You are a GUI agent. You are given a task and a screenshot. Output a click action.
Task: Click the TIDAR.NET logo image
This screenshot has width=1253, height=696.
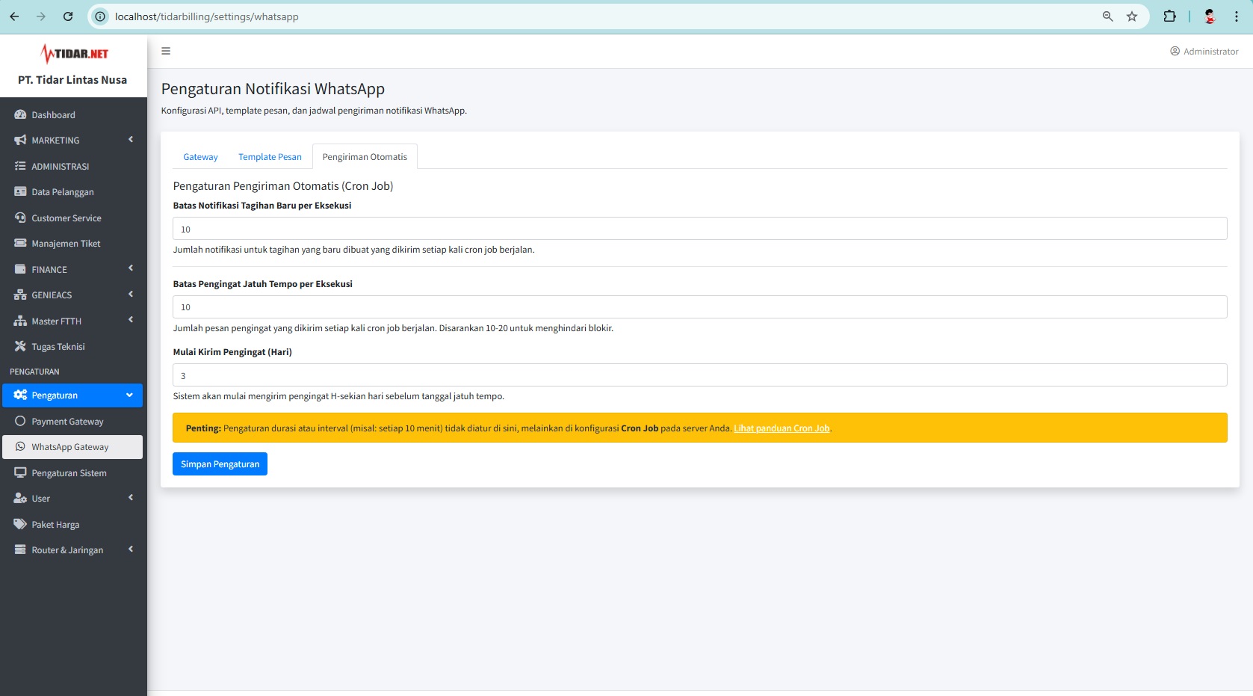click(x=73, y=54)
